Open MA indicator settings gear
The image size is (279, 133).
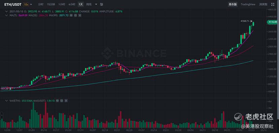[x=75, y=15]
